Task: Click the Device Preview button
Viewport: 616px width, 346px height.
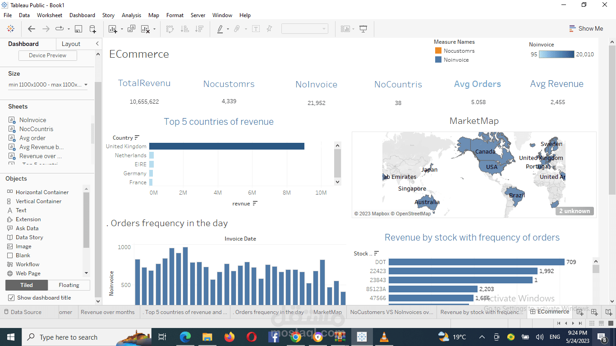Action: click(x=47, y=55)
